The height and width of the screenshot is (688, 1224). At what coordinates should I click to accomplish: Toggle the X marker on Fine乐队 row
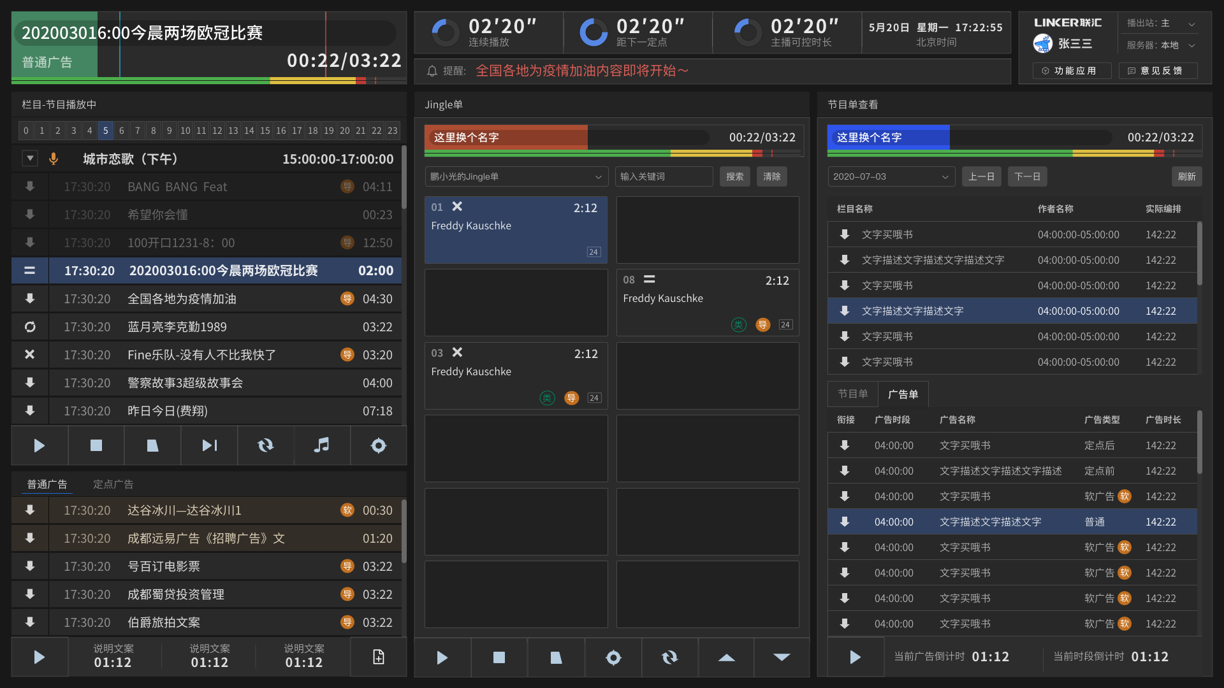point(30,355)
